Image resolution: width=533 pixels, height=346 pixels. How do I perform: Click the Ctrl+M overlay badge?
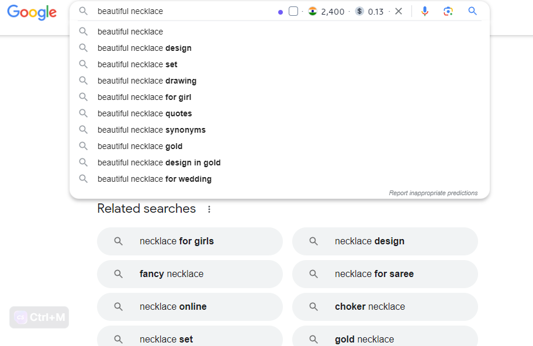(39, 317)
